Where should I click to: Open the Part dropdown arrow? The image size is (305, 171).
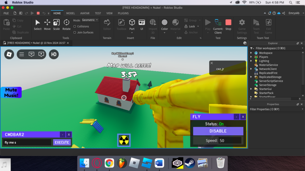(132, 33)
